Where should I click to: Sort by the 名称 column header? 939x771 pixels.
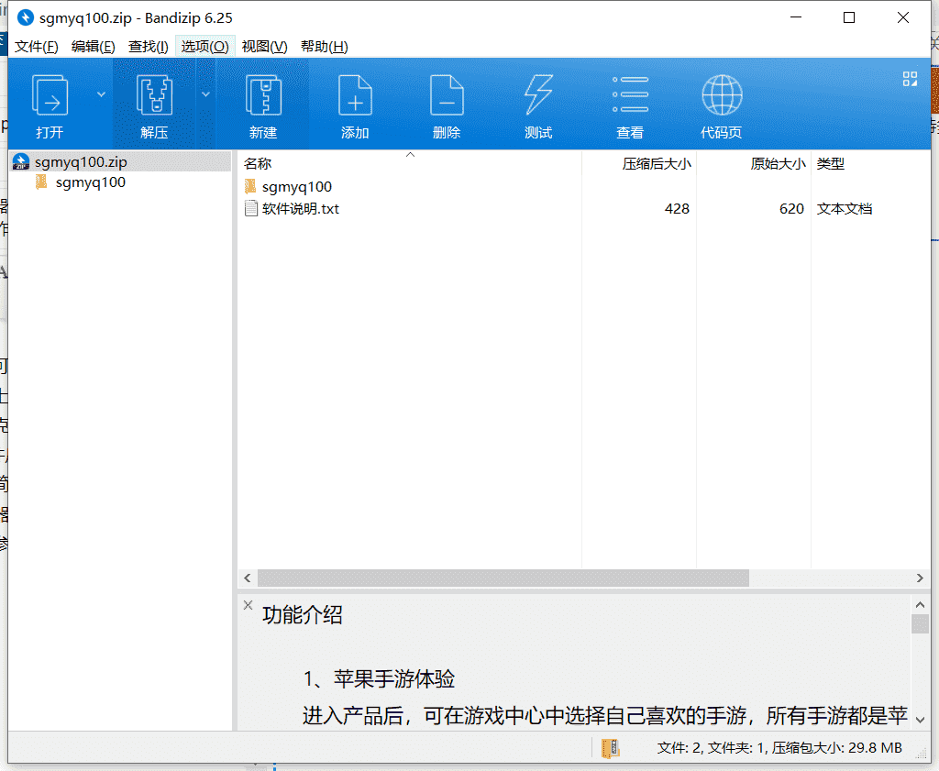click(x=258, y=163)
